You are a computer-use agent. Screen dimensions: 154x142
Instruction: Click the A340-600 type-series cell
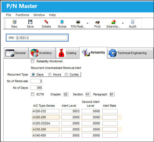(46, 135)
